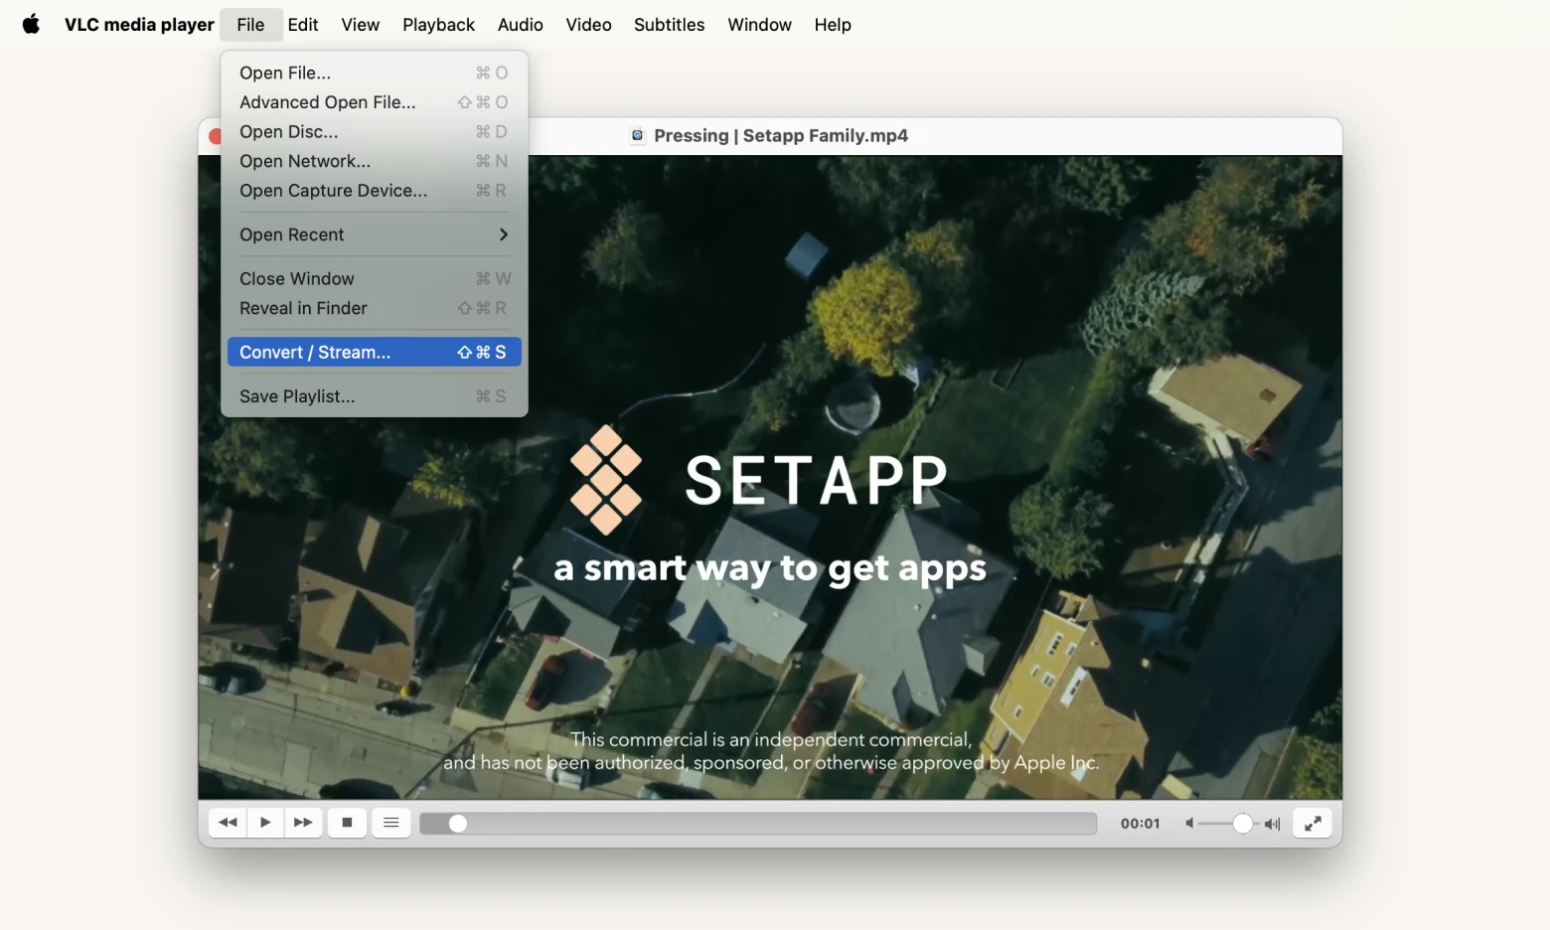Click the rewind playback button
Screen dimensions: 1550x930
click(228, 823)
